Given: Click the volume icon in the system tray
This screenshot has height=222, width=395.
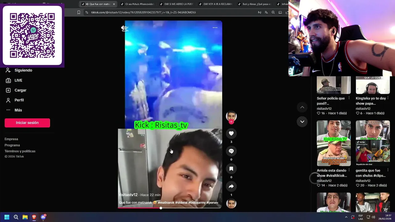Looking at the screenshot, I should 373,217.
